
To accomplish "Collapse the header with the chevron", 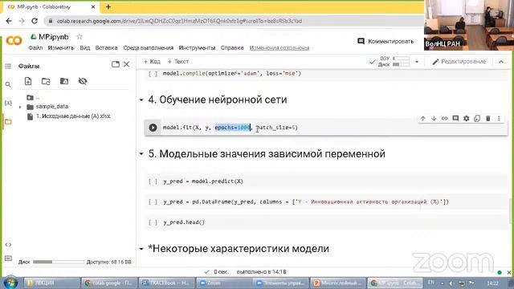I will coord(501,62).
